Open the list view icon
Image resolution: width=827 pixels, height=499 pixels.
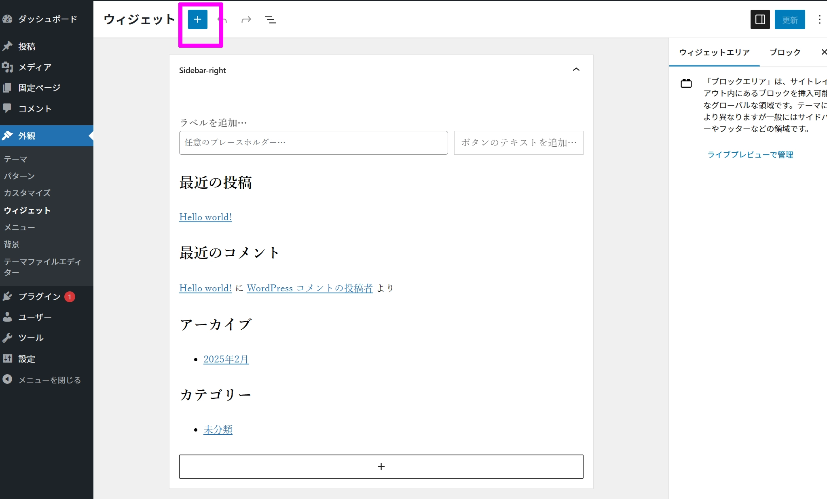click(x=270, y=19)
